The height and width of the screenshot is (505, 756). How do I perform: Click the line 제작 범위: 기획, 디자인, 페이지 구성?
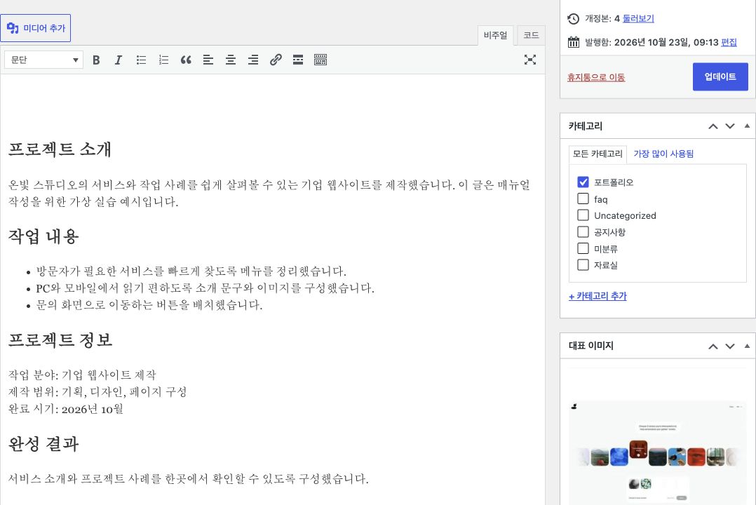pos(97,392)
